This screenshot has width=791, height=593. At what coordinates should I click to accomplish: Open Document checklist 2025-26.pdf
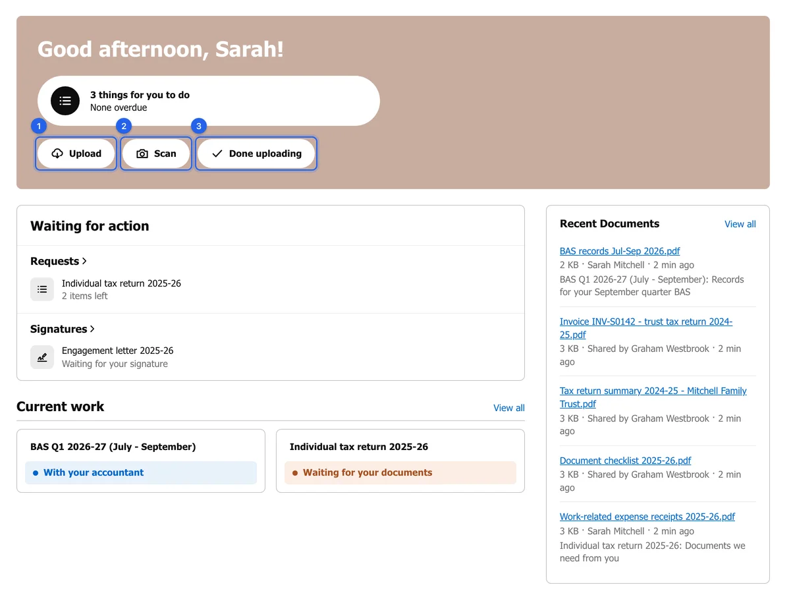tap(626, 461)
